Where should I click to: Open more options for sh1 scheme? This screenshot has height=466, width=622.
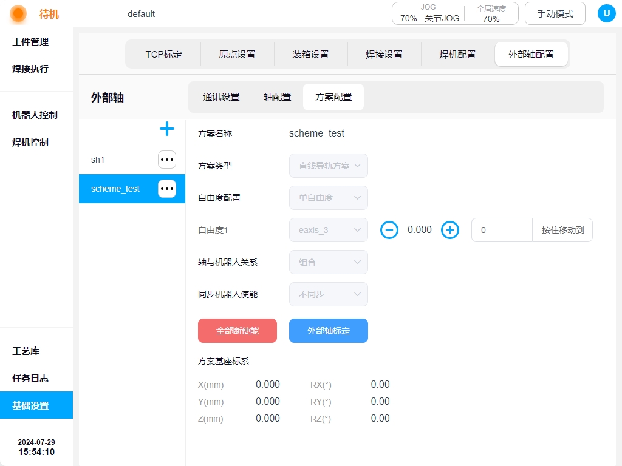(x=167, y=160)
